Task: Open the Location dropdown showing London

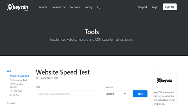Action: point(116,94)
